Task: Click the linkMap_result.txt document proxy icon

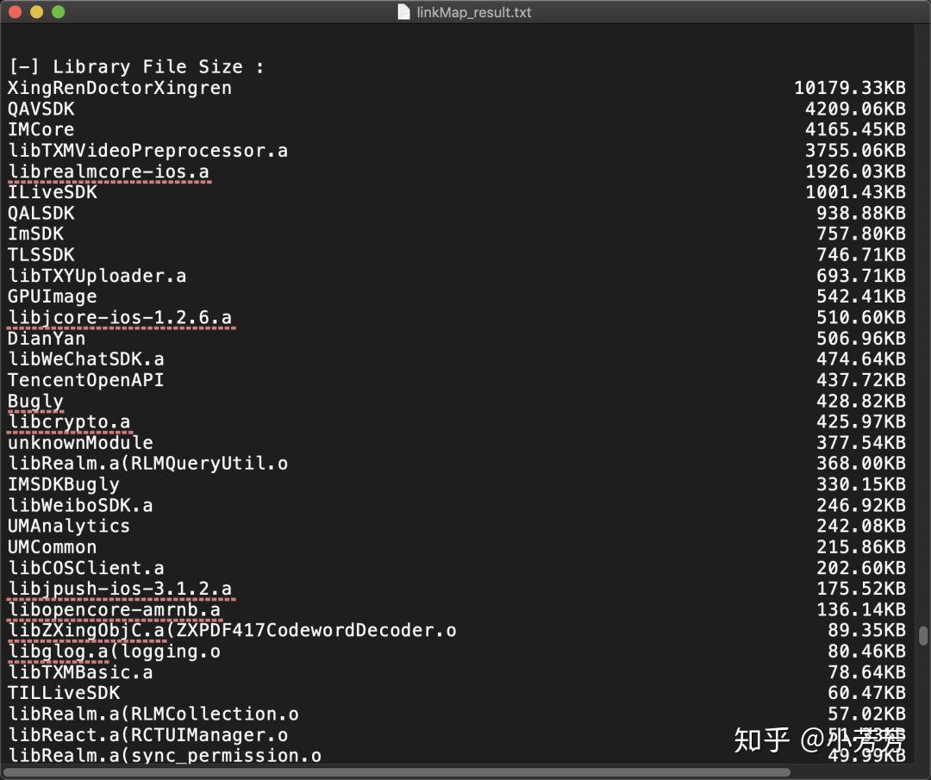Action: coord(402,12)
